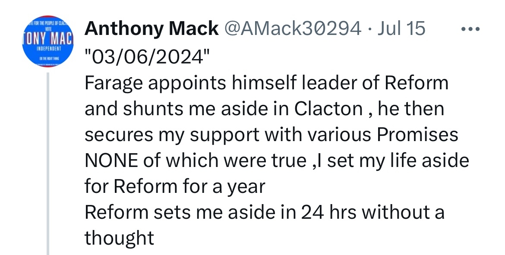Click the line "Farage appoints himself leader of Reform"

(x=266, y=83)
